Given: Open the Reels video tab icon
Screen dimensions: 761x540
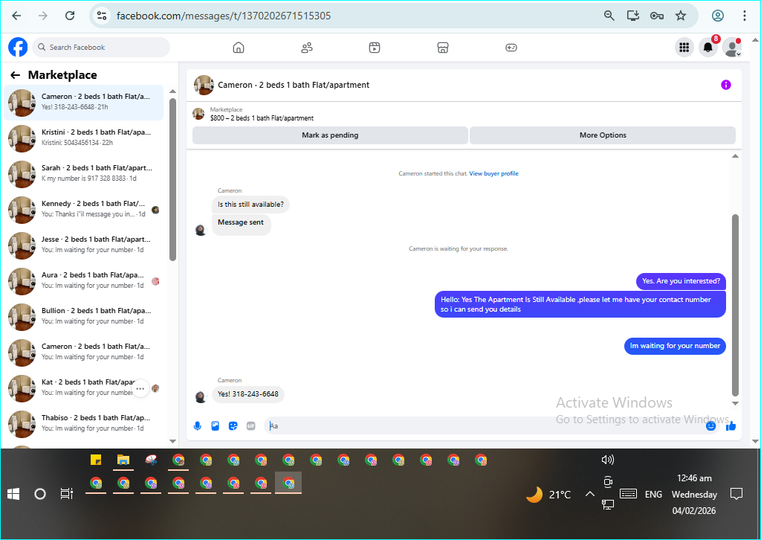Looking at the screenshot, I should pyautogui.click(x=375, y=48).
